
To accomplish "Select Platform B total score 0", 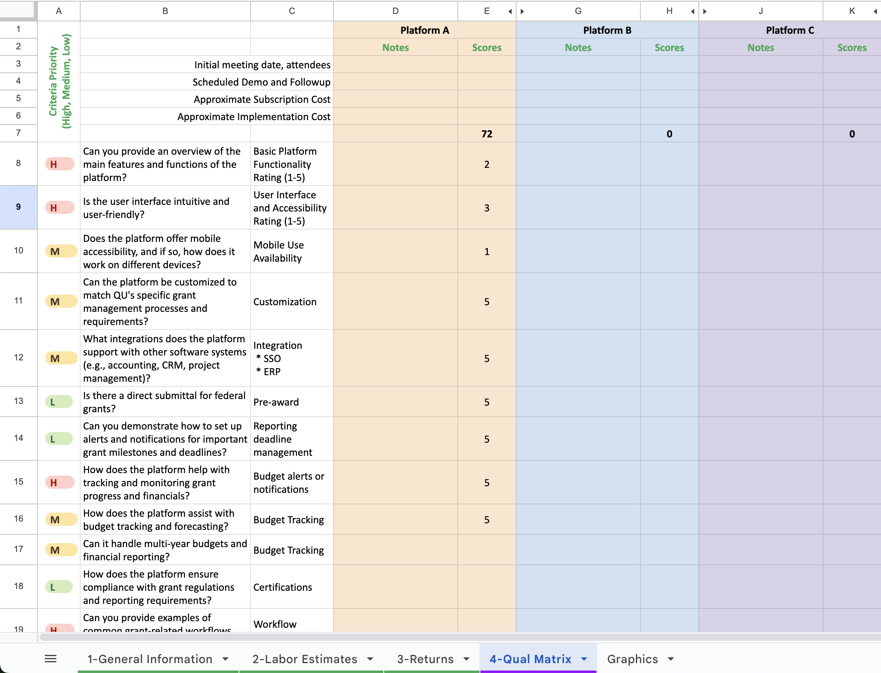I will (x=670, y=134).
